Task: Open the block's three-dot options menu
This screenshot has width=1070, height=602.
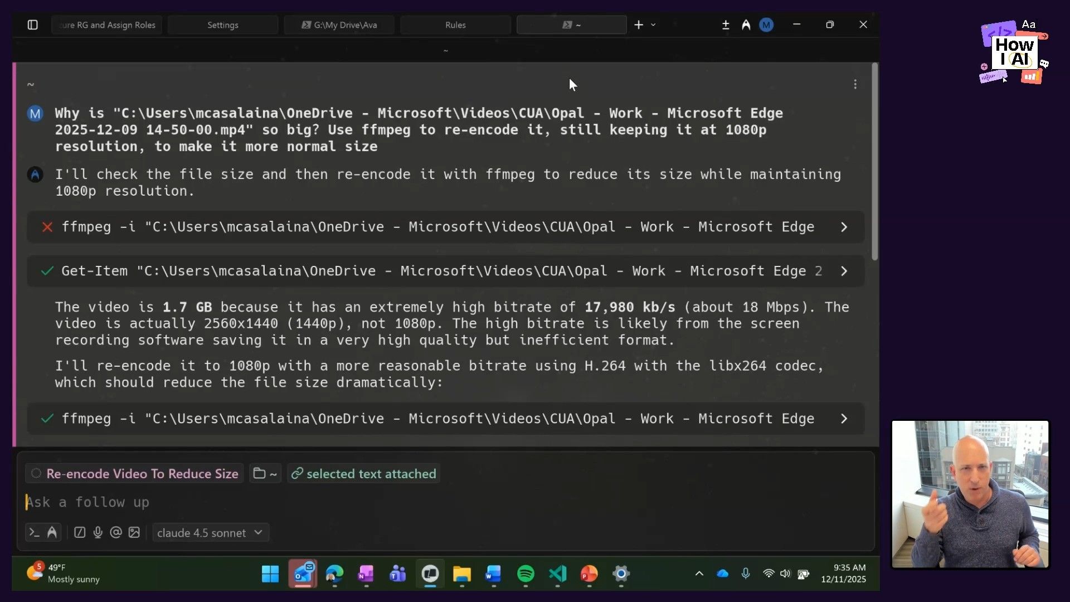Action: [855, 84]
